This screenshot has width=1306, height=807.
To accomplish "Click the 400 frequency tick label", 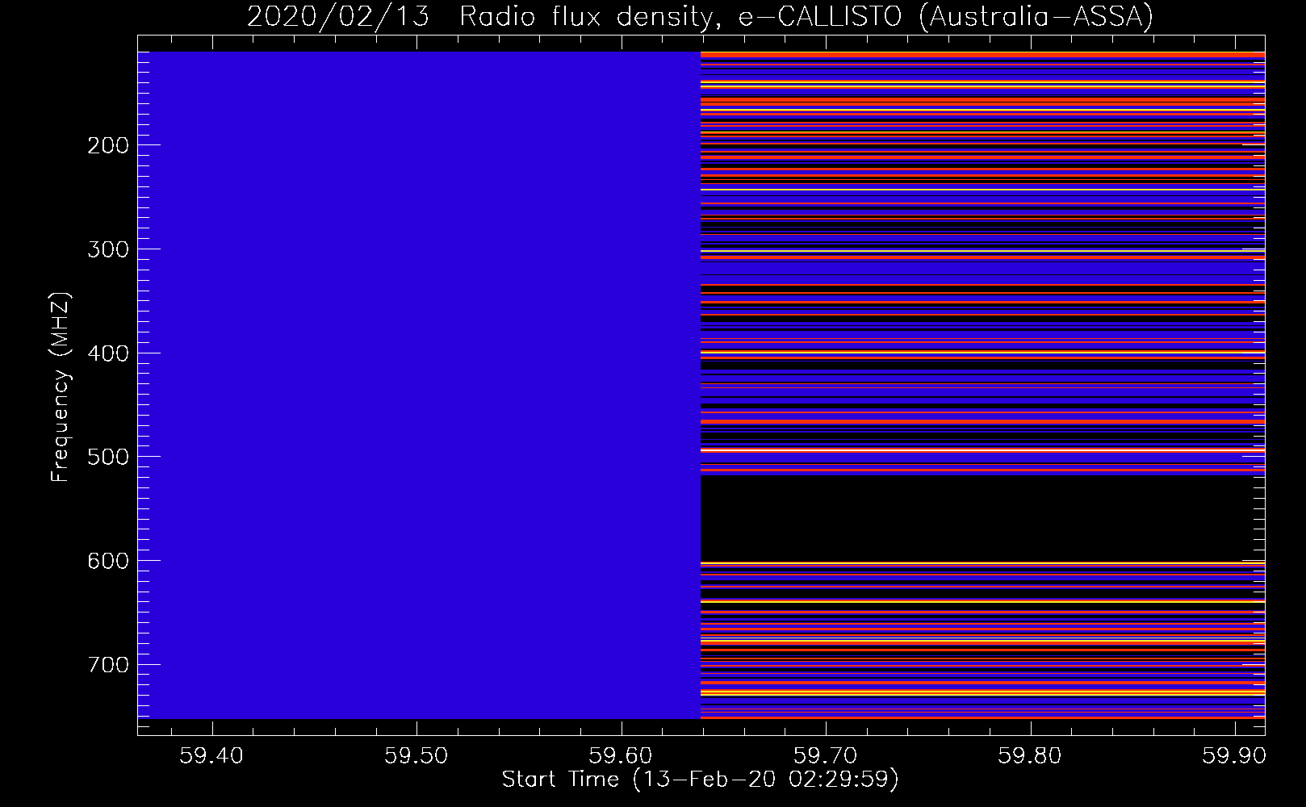I will (108, 353).
